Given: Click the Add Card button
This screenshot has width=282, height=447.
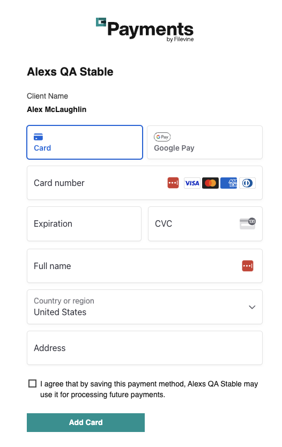Looking at the screenshot, I should [x=86, y=422].
